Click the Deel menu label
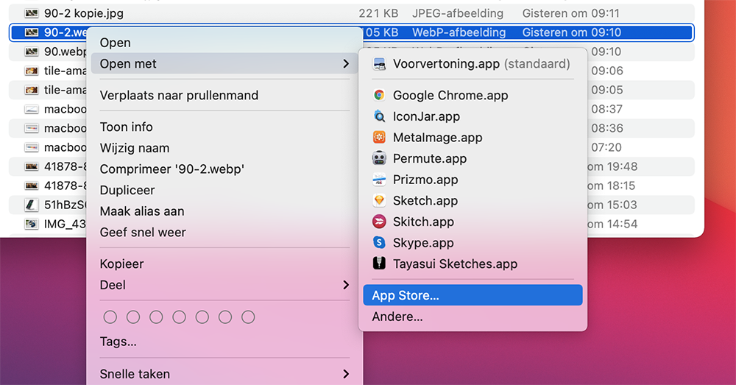The image size is (736, 385). point(113,285)
